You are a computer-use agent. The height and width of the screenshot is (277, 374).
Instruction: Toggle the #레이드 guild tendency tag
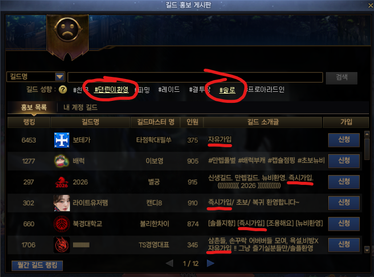[169, 90]
